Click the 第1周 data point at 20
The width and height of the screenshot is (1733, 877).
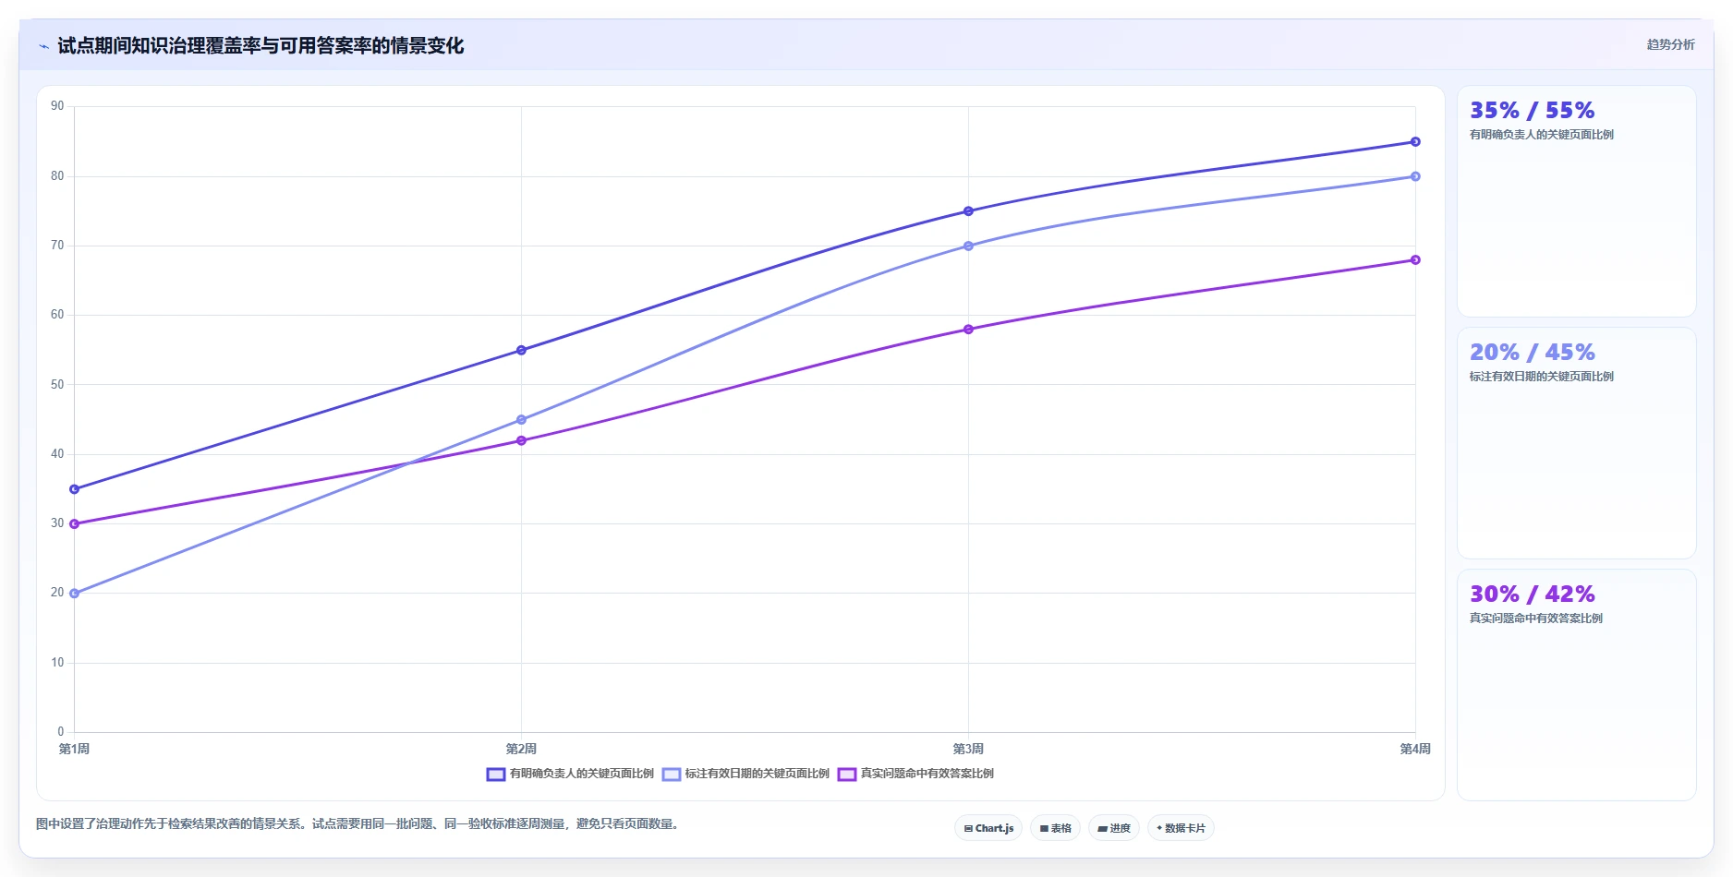pyautogui.click(x=75, y=594)
